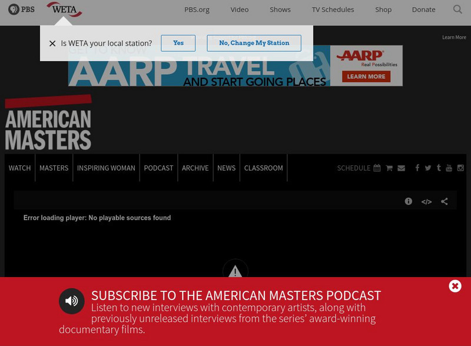
Task: Open Shop in the top navigation
Action: pos(383,9)
